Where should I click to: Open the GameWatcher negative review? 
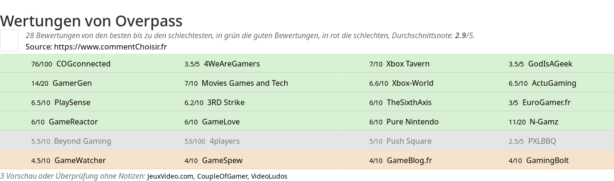[80, 160]
